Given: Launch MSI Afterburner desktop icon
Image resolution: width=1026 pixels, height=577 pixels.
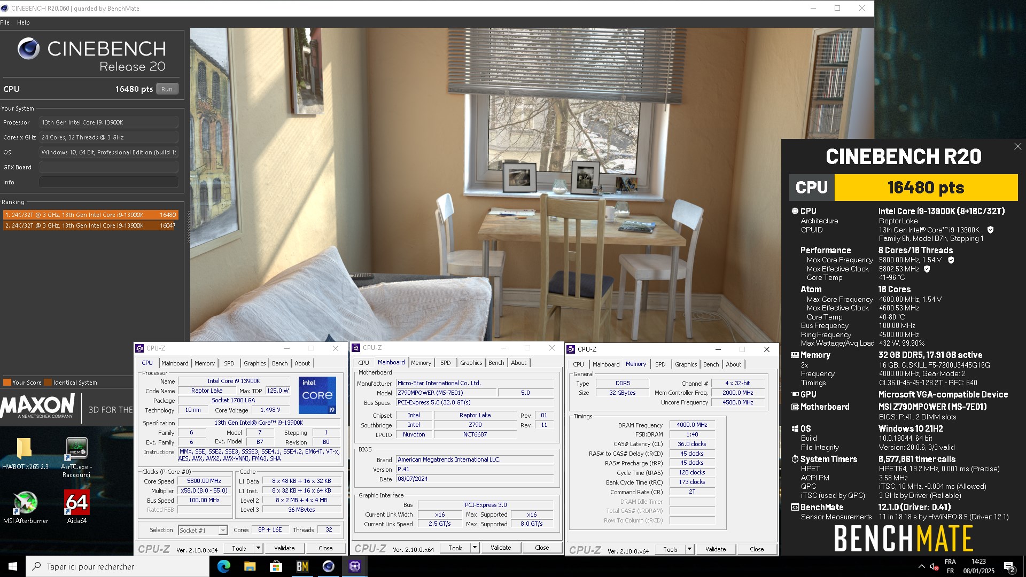Looking at the screenshot, I should click(25, 507).
